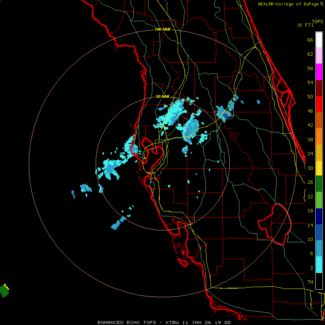The image size is (325, 325).
Task: Pick the light green legend swatch
Action: pos(319,200)
